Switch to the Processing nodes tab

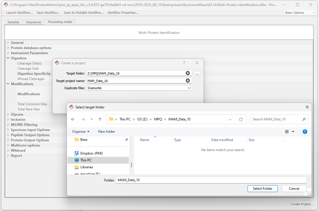[x=60, y=22]
